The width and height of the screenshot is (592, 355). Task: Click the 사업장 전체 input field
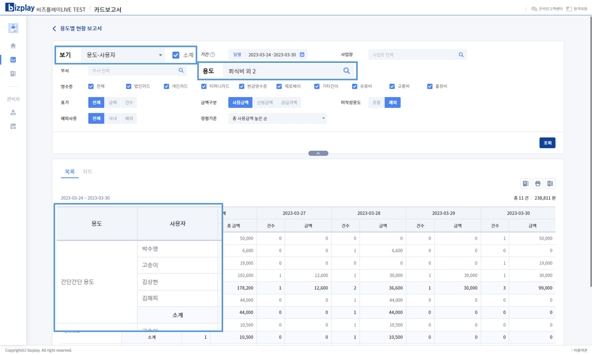point(417,55)
